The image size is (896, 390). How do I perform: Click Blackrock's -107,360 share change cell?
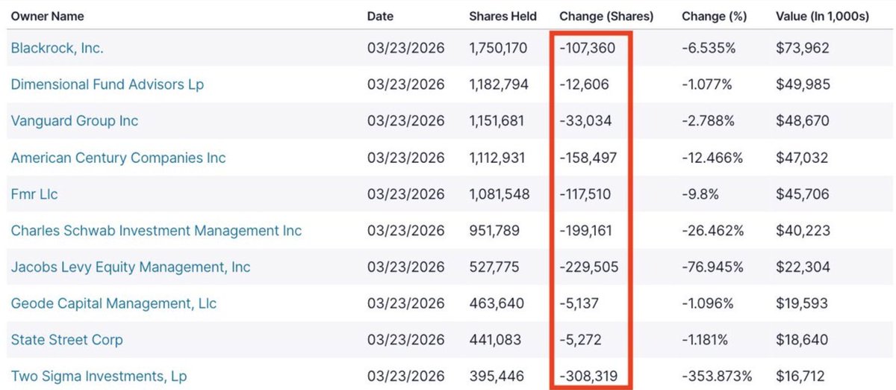pyautogui.click(x=586, y=49)
